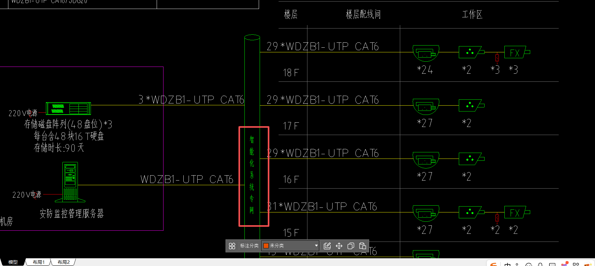Screen dimensions: 595x266
Task: Select the 17F dome camera symbol
Action: point(426,107)
